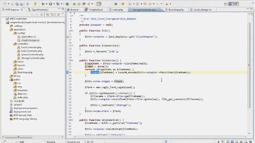Click the Previous Annotation icon
This screenshot has width=255, height=143.
tap(137, 4)
